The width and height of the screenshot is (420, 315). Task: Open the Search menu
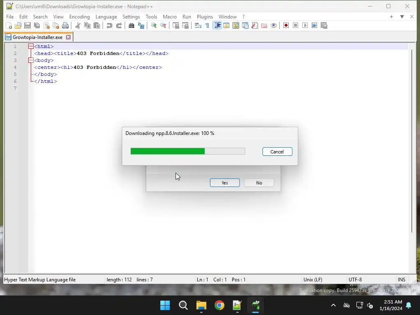coord(40,16)
